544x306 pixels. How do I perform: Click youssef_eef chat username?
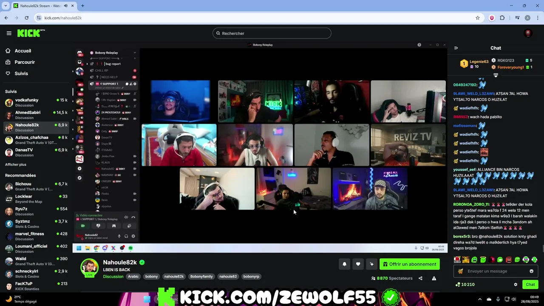coord(465,170)
